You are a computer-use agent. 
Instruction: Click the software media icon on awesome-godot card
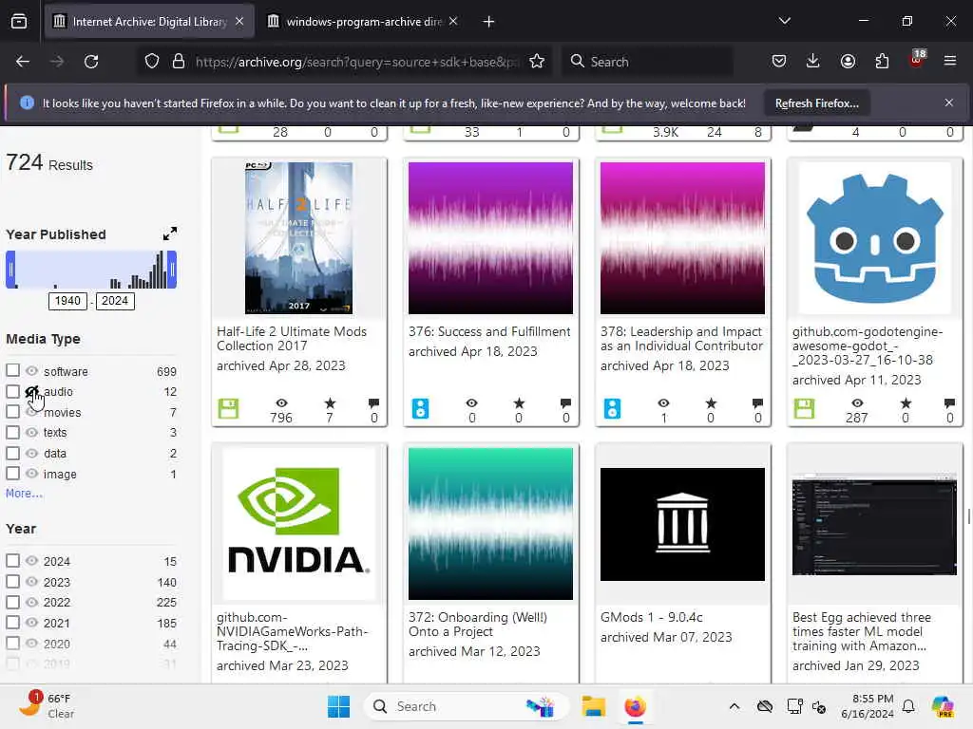(x=804, y=408)
